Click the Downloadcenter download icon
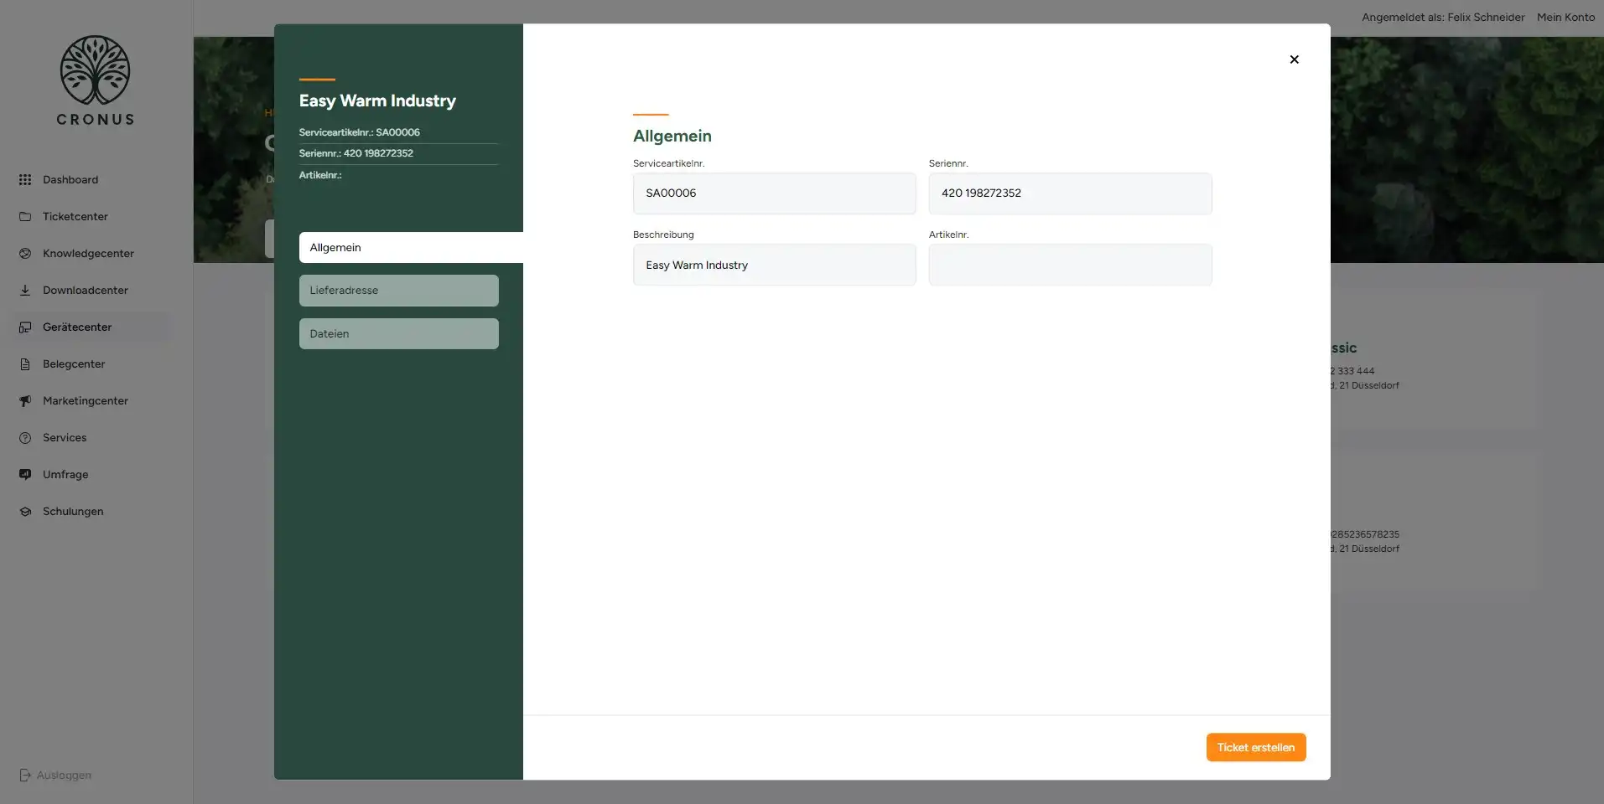 coord(25,290)
